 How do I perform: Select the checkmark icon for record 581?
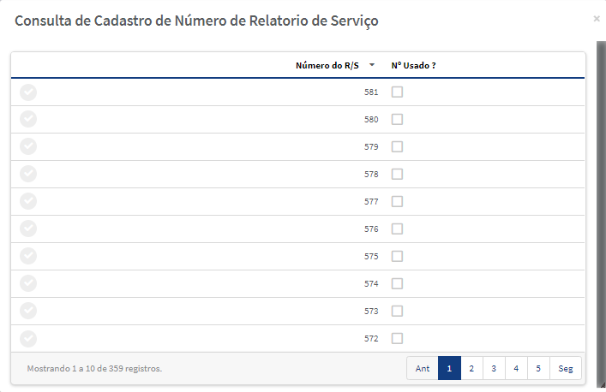point(28,92)
